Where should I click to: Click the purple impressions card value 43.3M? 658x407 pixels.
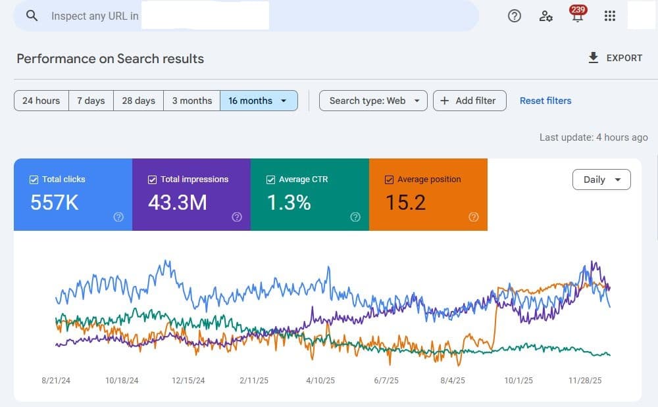click(x=178, y=203)
